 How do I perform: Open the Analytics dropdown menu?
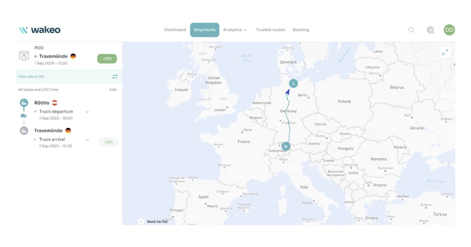coord(235,30)
